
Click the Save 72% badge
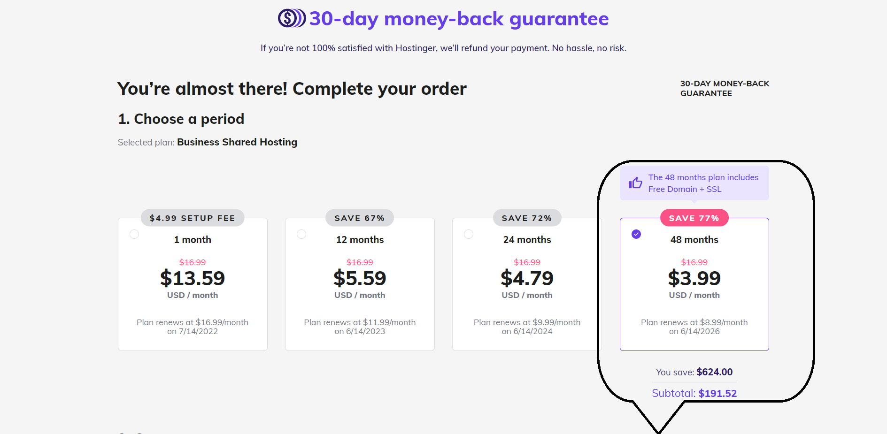coord(527,218)
